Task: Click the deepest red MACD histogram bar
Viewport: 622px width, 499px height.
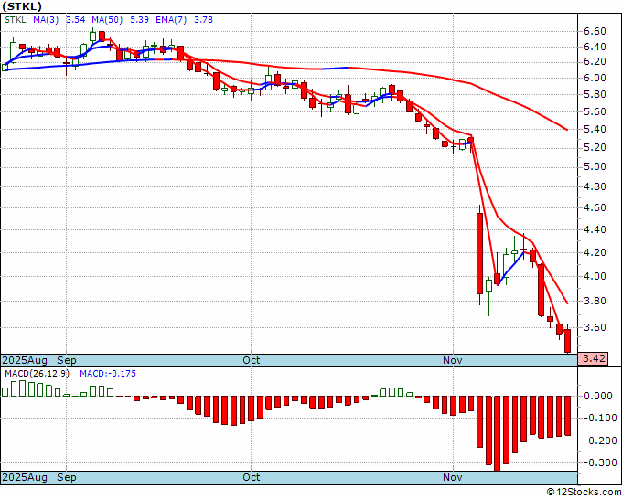Action: [497, 433]
